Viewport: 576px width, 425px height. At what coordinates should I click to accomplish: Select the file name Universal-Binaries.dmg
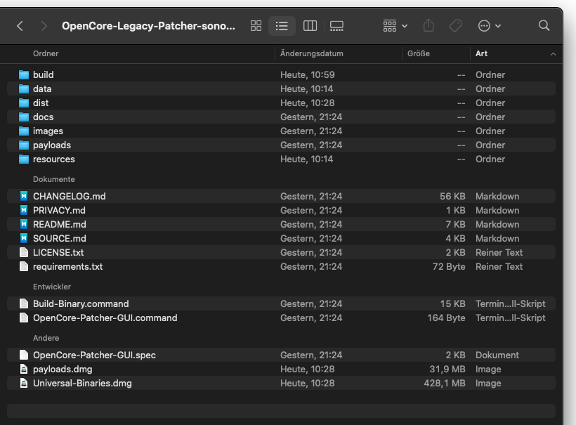(x=82, y=383)
